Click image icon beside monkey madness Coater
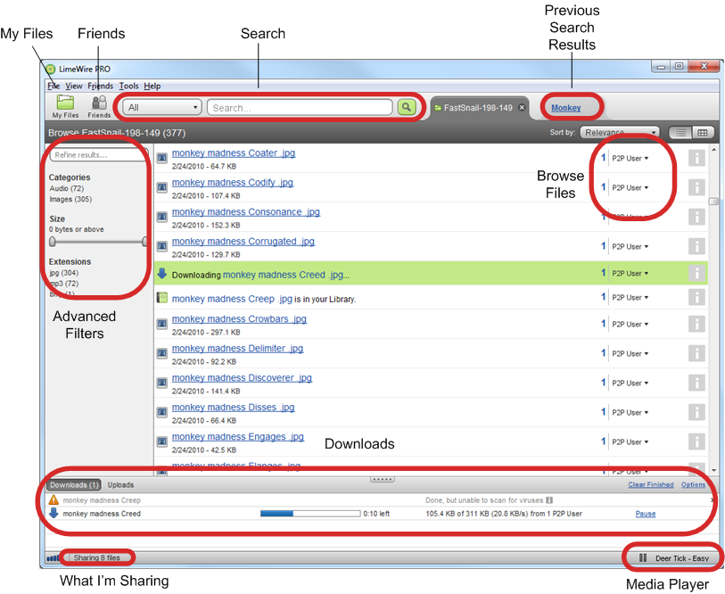 point(161,158)
